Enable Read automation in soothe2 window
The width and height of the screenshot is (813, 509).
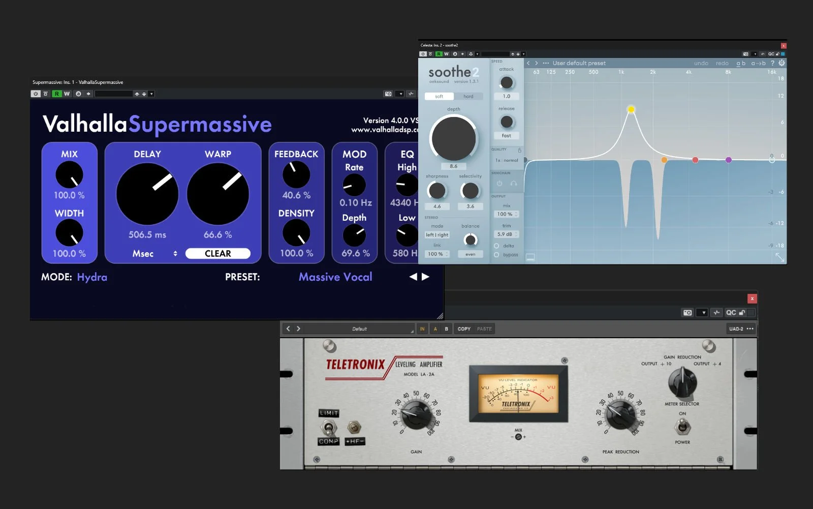pyautogui.click(x=439, y=54)
